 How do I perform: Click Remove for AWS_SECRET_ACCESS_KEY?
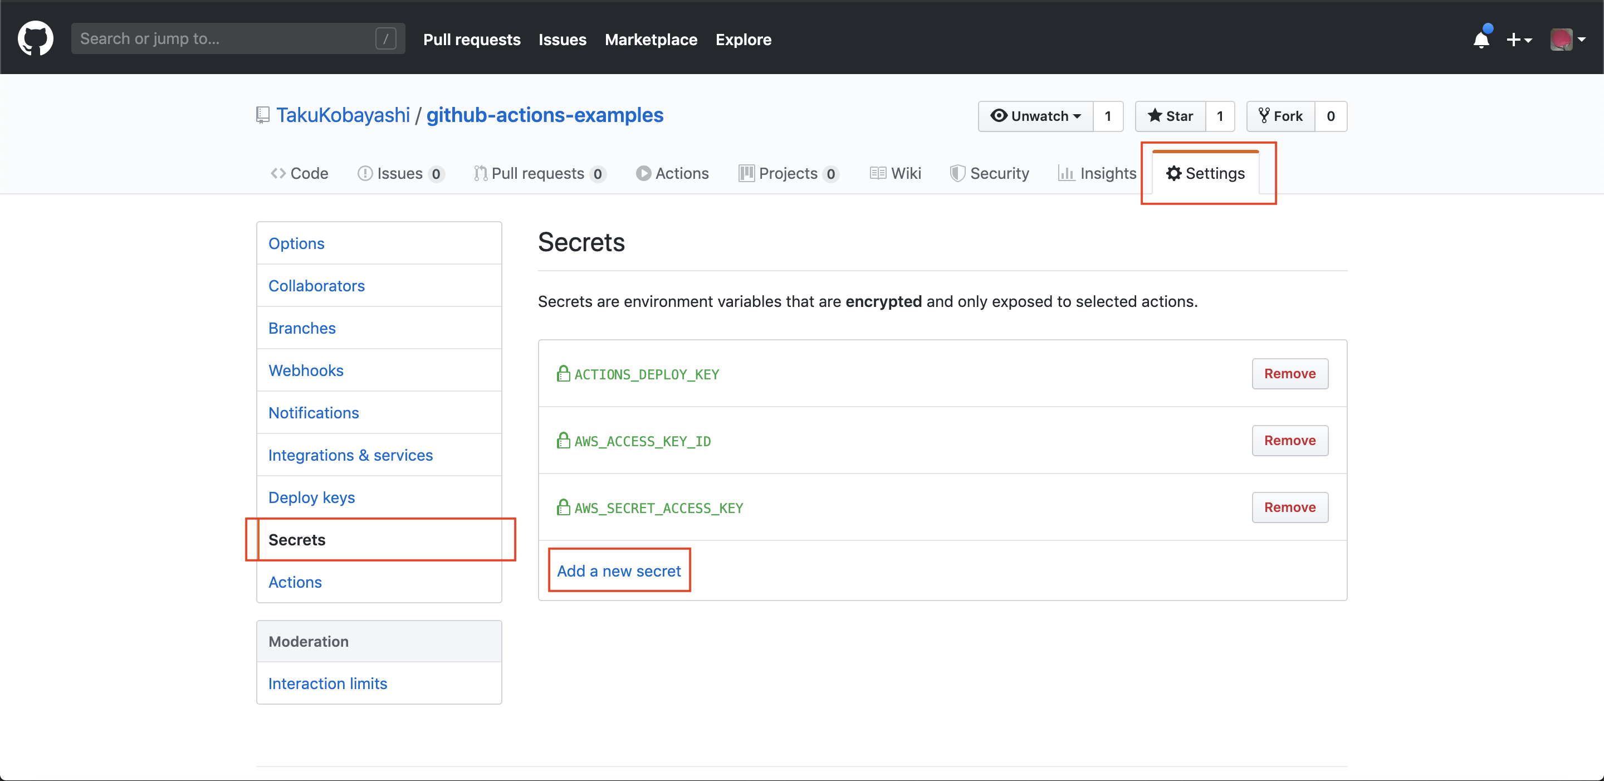[1289, 507]
